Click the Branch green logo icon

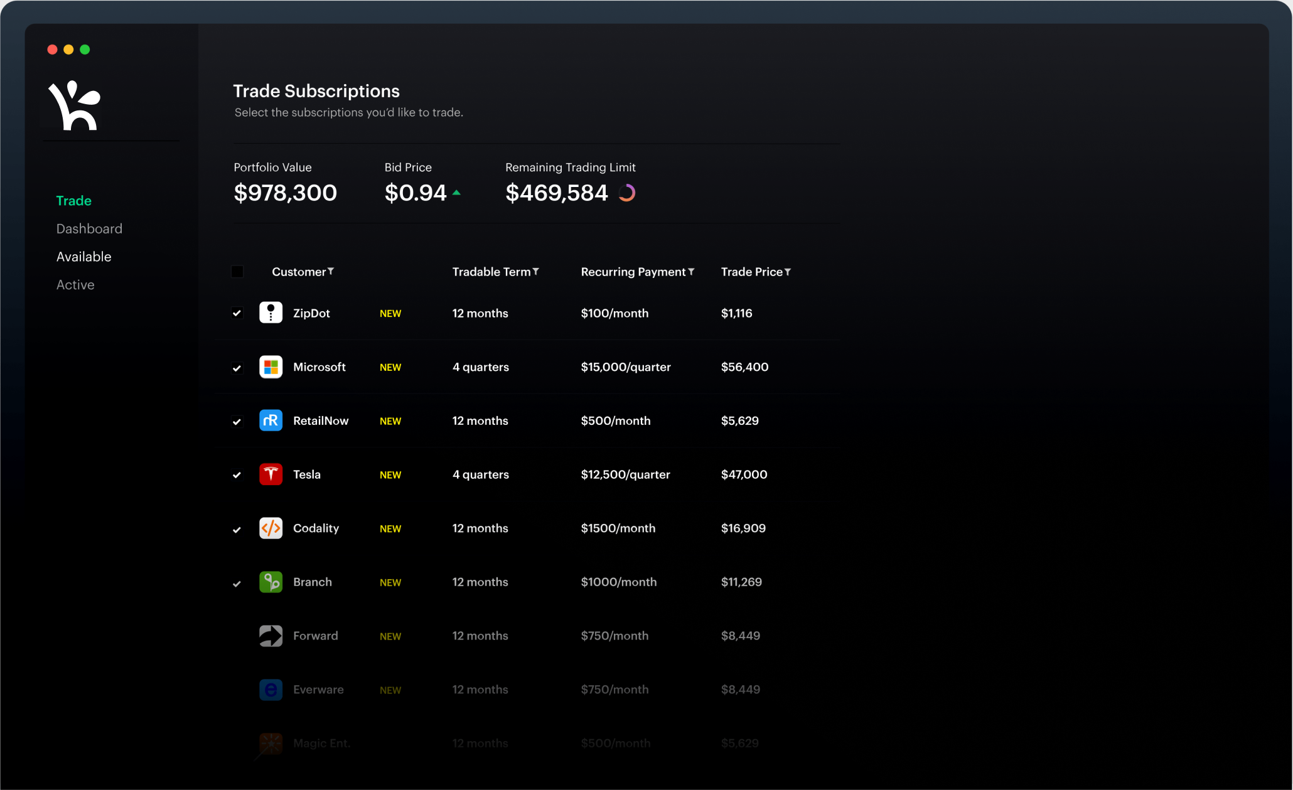pos(271,582)
